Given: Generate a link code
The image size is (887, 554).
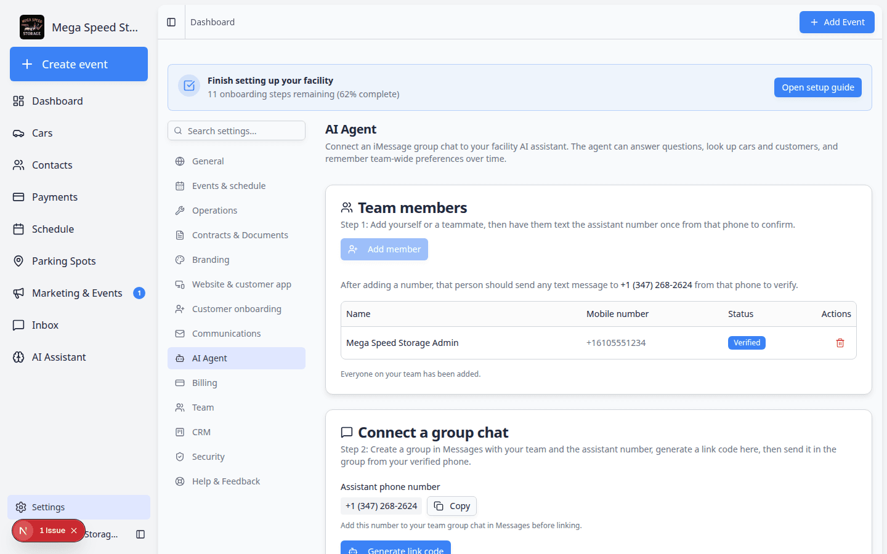Looking at the screenshot, I should tap(395, 548).
